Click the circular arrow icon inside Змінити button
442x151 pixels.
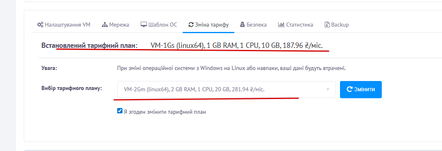[x=349, y=90]
